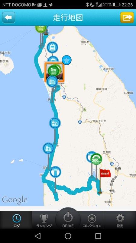Screen dimensions: 136x243
Task: Tap the Android home navigation button
Action: [68, 236]
